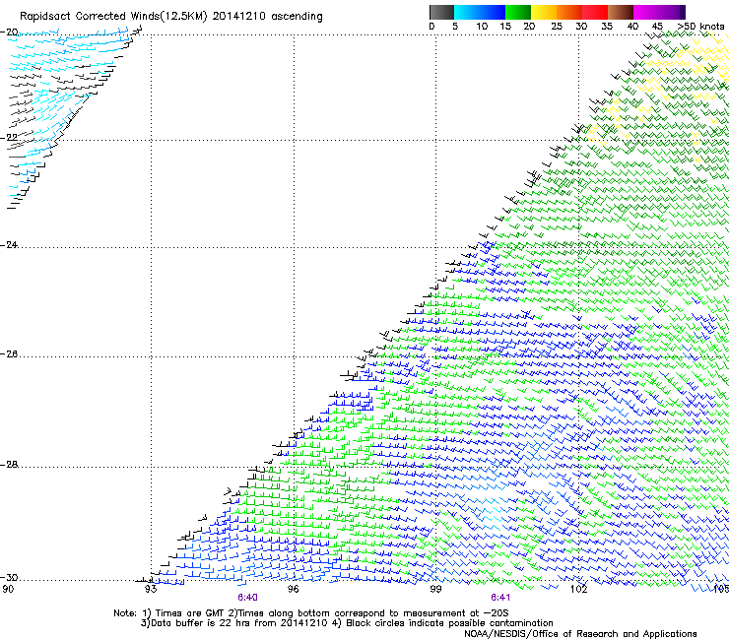The height and width of the screenshot is (640, 729).
Task: Click the brown 35-40 knots legend swatch
Action: pyautogui.click(x=621, y=12)
